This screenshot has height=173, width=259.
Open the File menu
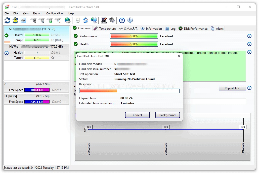(x=7, y=13)
